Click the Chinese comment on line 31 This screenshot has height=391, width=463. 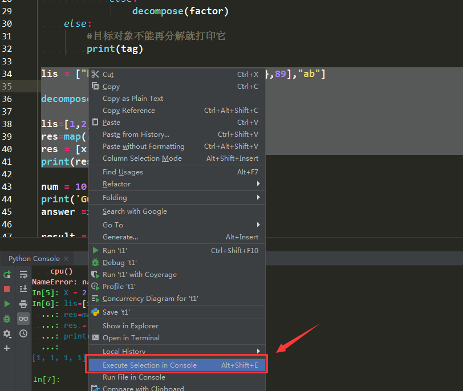156,36
